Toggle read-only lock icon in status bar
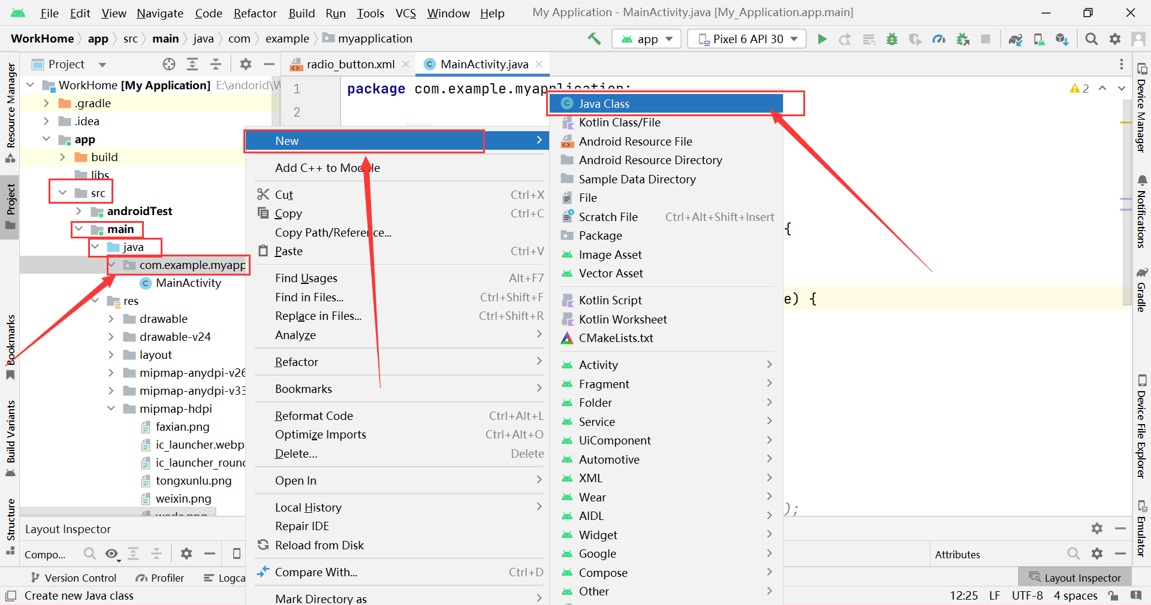The image size is (1151, 605). tap(1113, 595)
